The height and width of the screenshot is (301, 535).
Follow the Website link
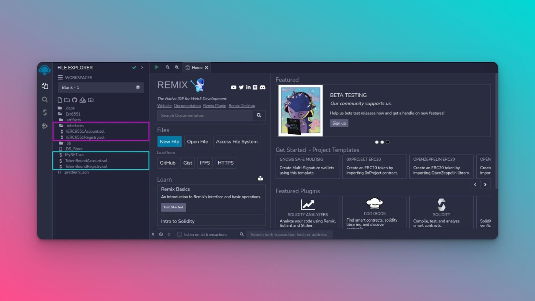[164, 106]
